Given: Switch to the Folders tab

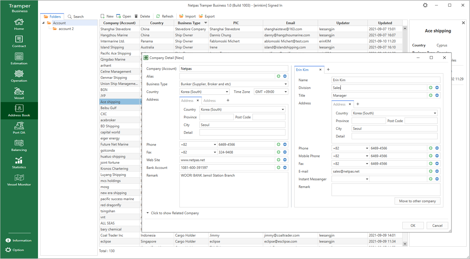Looking at the screenshot, I should pos(52,16).
